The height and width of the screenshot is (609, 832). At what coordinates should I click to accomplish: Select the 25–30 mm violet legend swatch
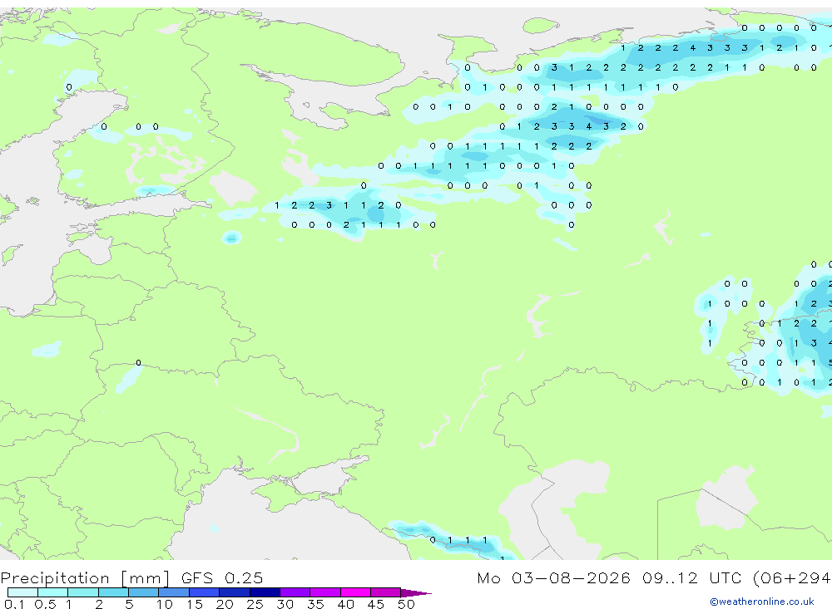point(265,592)
